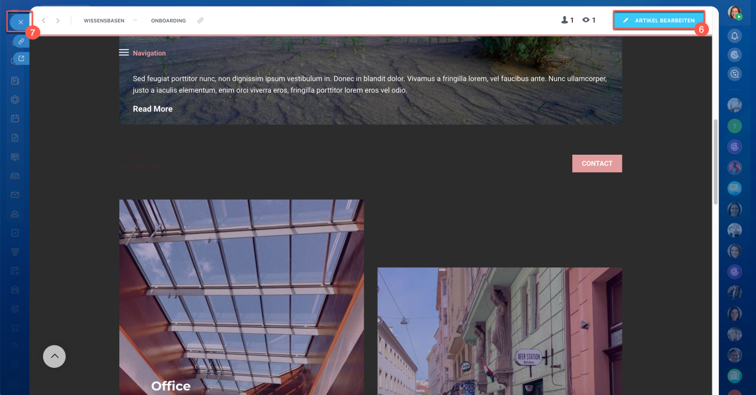Image resolution: width=756 pixels, height=395 pixels.
Task: Close the knowledge base slider panel
Action: (x=20, y=22)
